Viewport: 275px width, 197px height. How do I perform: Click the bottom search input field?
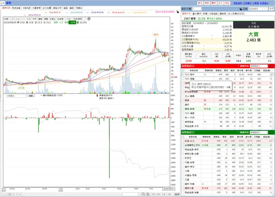pyautogui.click(x=130, y=194)
